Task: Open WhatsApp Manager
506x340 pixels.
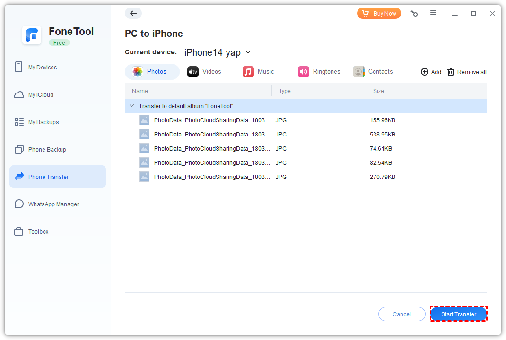Action: click(x=53, y=204)
